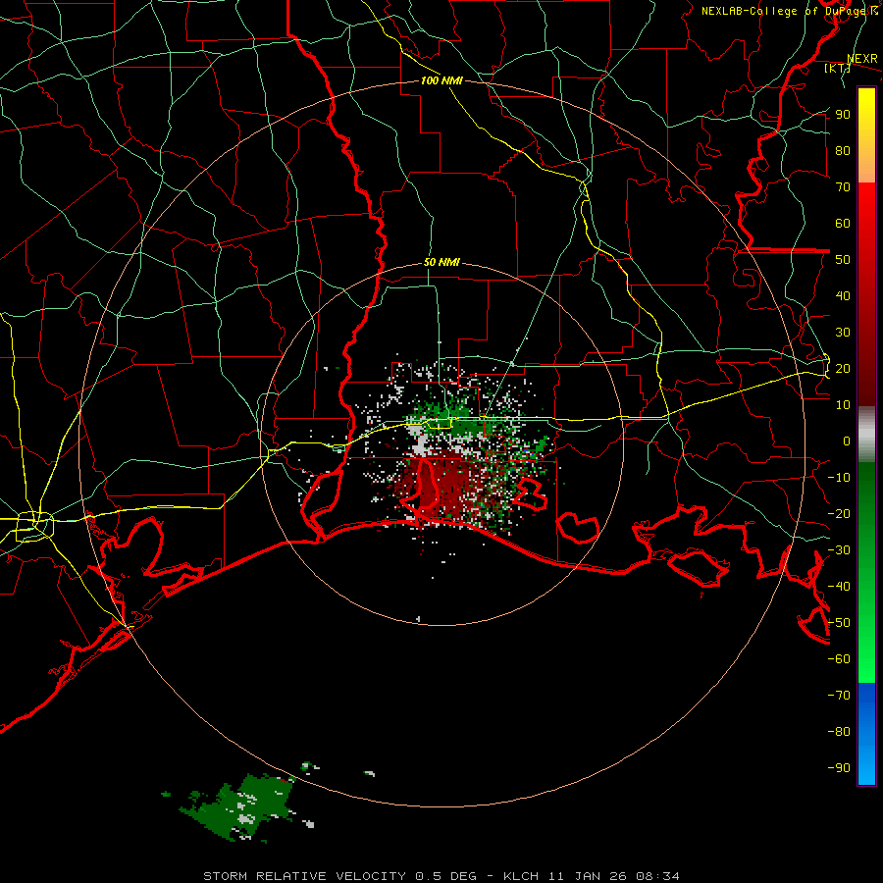This screenshot has width=883, height=883.
Task: Click the -50 value on velocity scale
Action: pos(839,623)
